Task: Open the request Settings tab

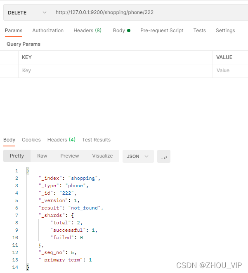Action: [x=225, y=31]
